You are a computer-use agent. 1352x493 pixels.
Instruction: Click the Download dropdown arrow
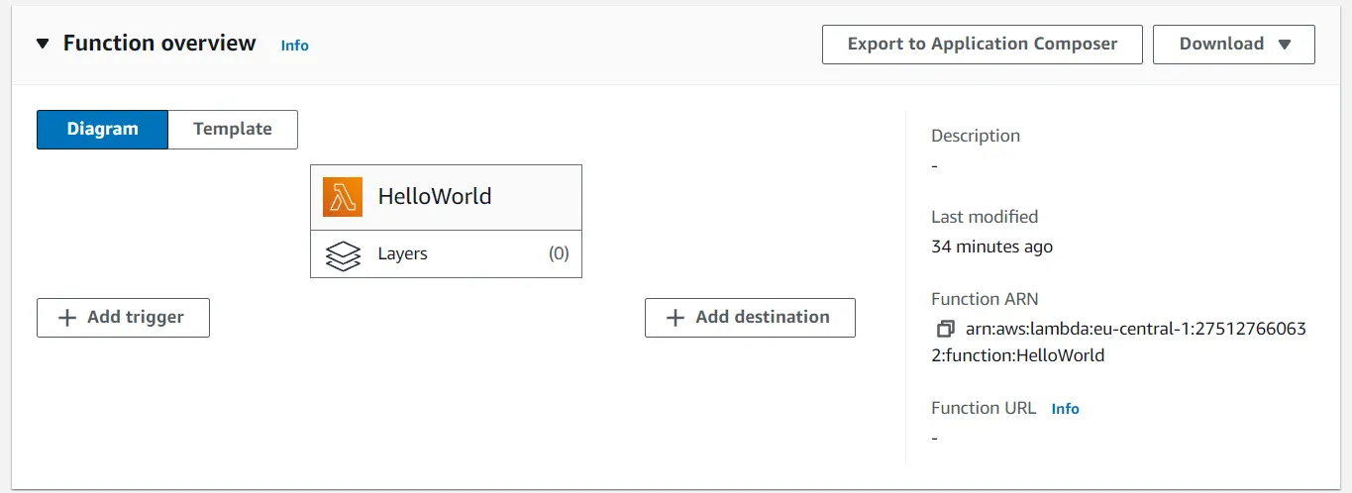[x=1285, y=45]
